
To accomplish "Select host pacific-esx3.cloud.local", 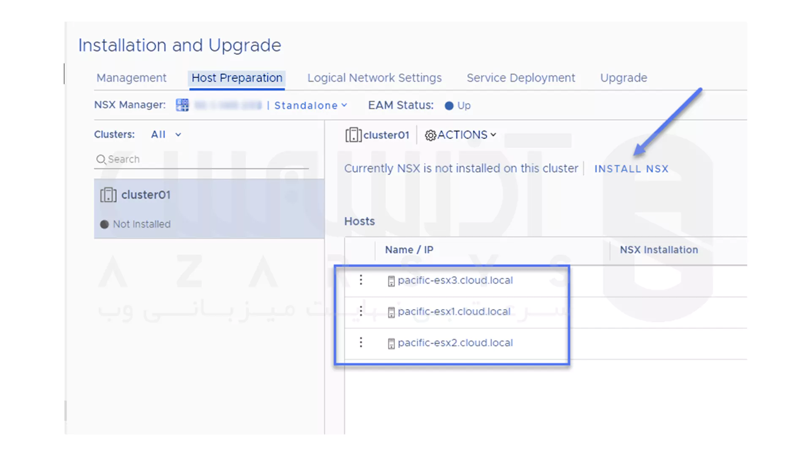I will coord(455,280).
